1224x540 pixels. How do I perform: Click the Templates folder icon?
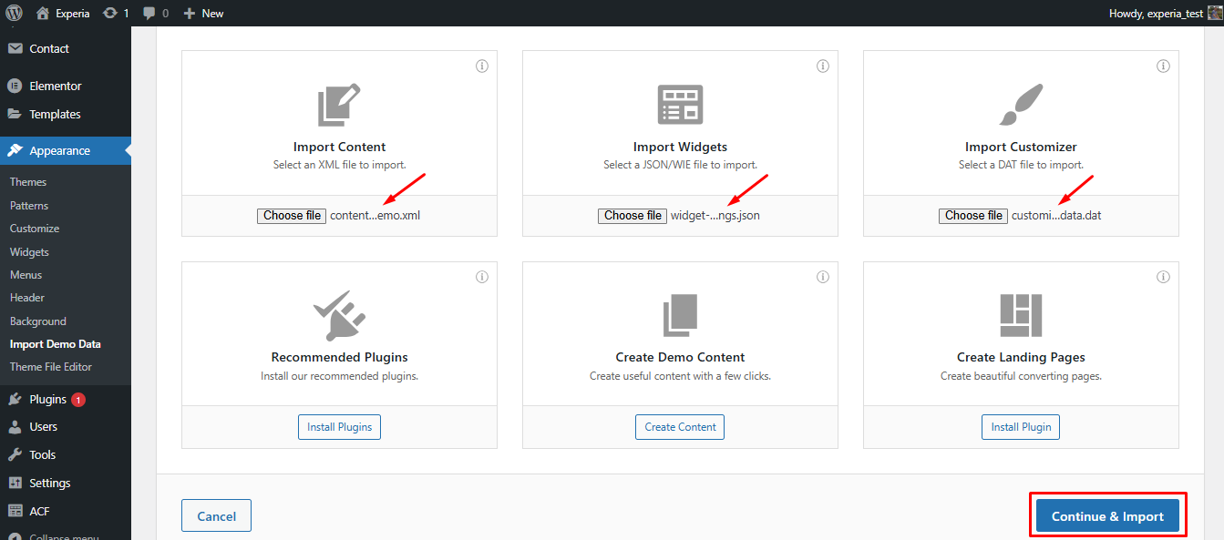[x=15, y=114]
